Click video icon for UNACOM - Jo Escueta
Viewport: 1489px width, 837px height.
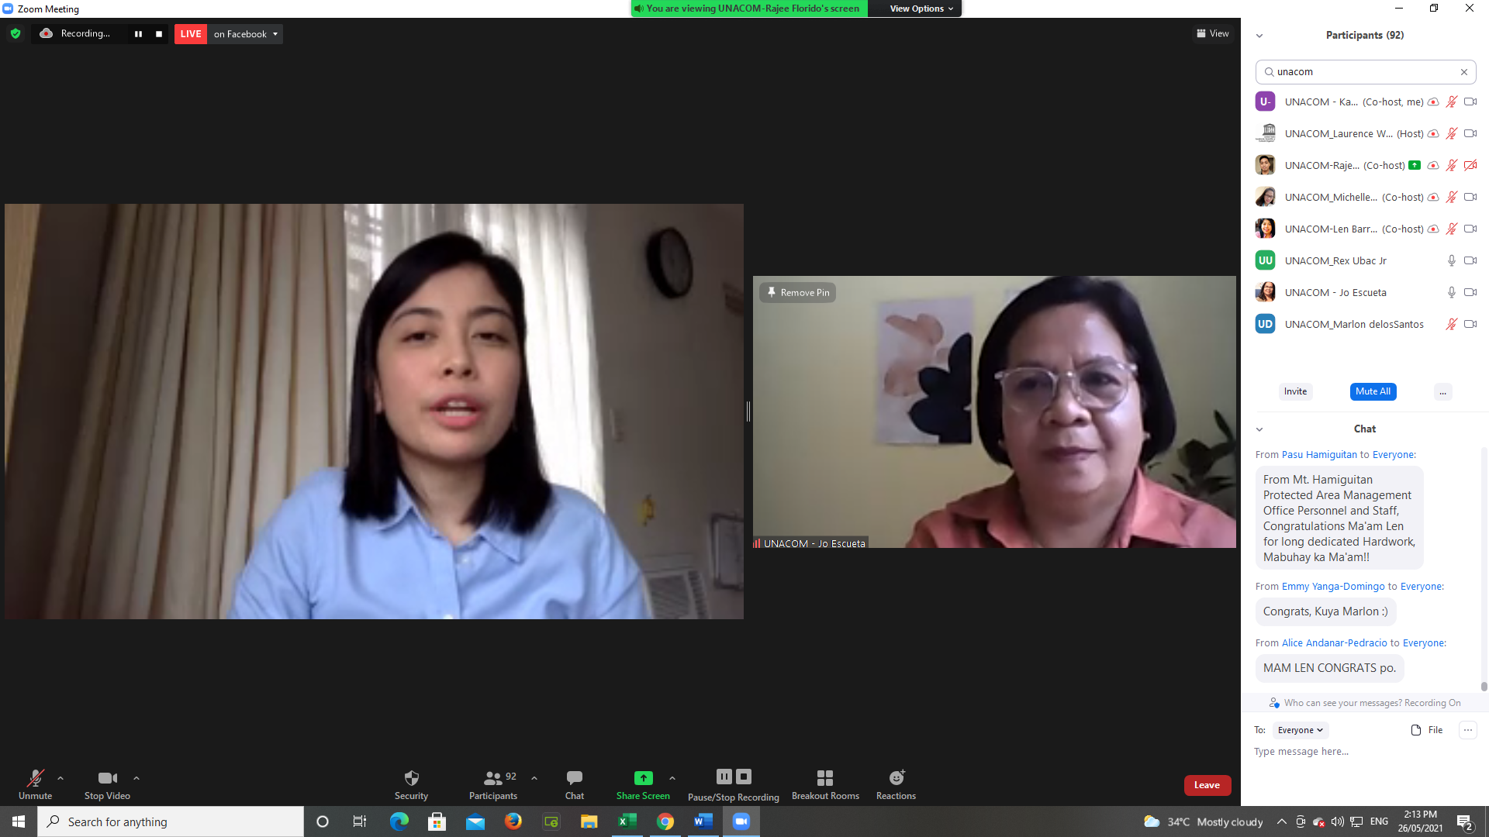pos(1470,292)
